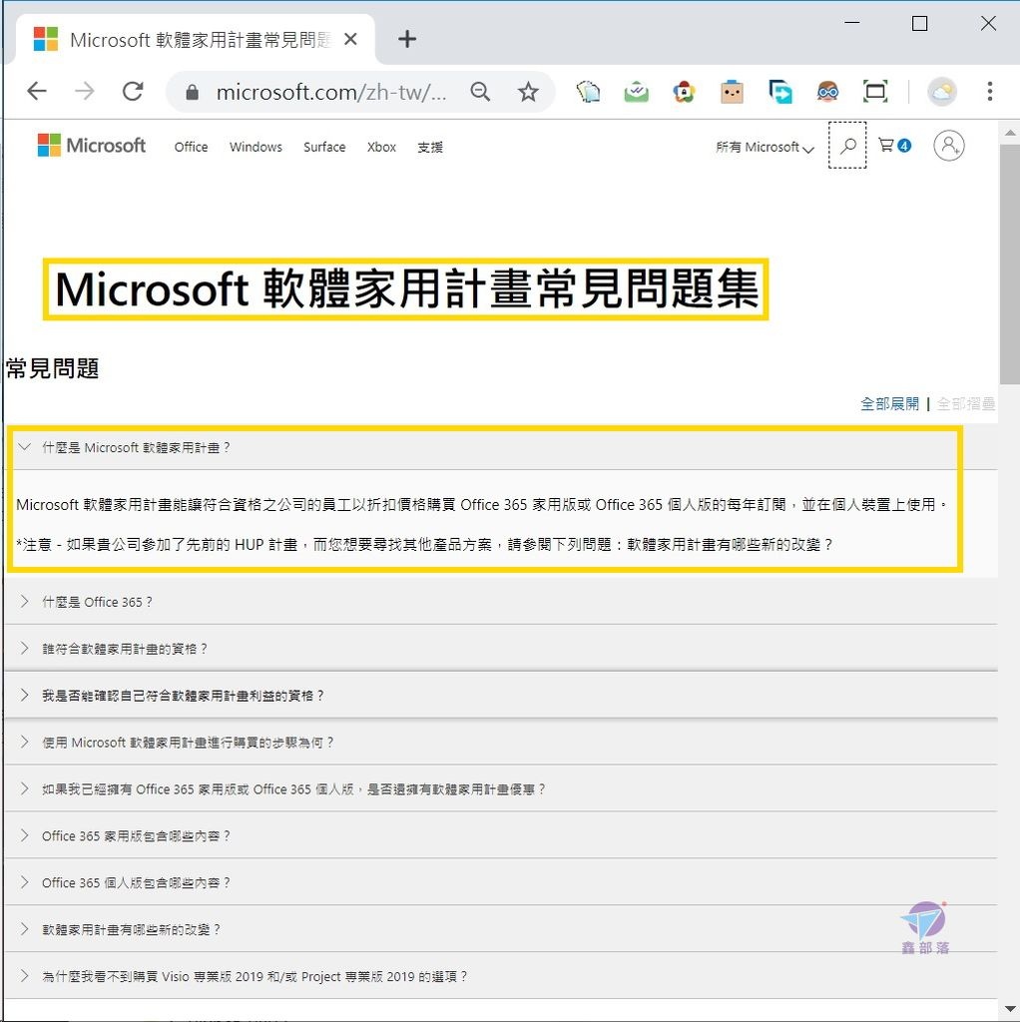The width and height of the screenshot is (1020, 1022).
Task: Expand 軟體家用計畫有哪些新的改變 question
Action: pos(501,929)
